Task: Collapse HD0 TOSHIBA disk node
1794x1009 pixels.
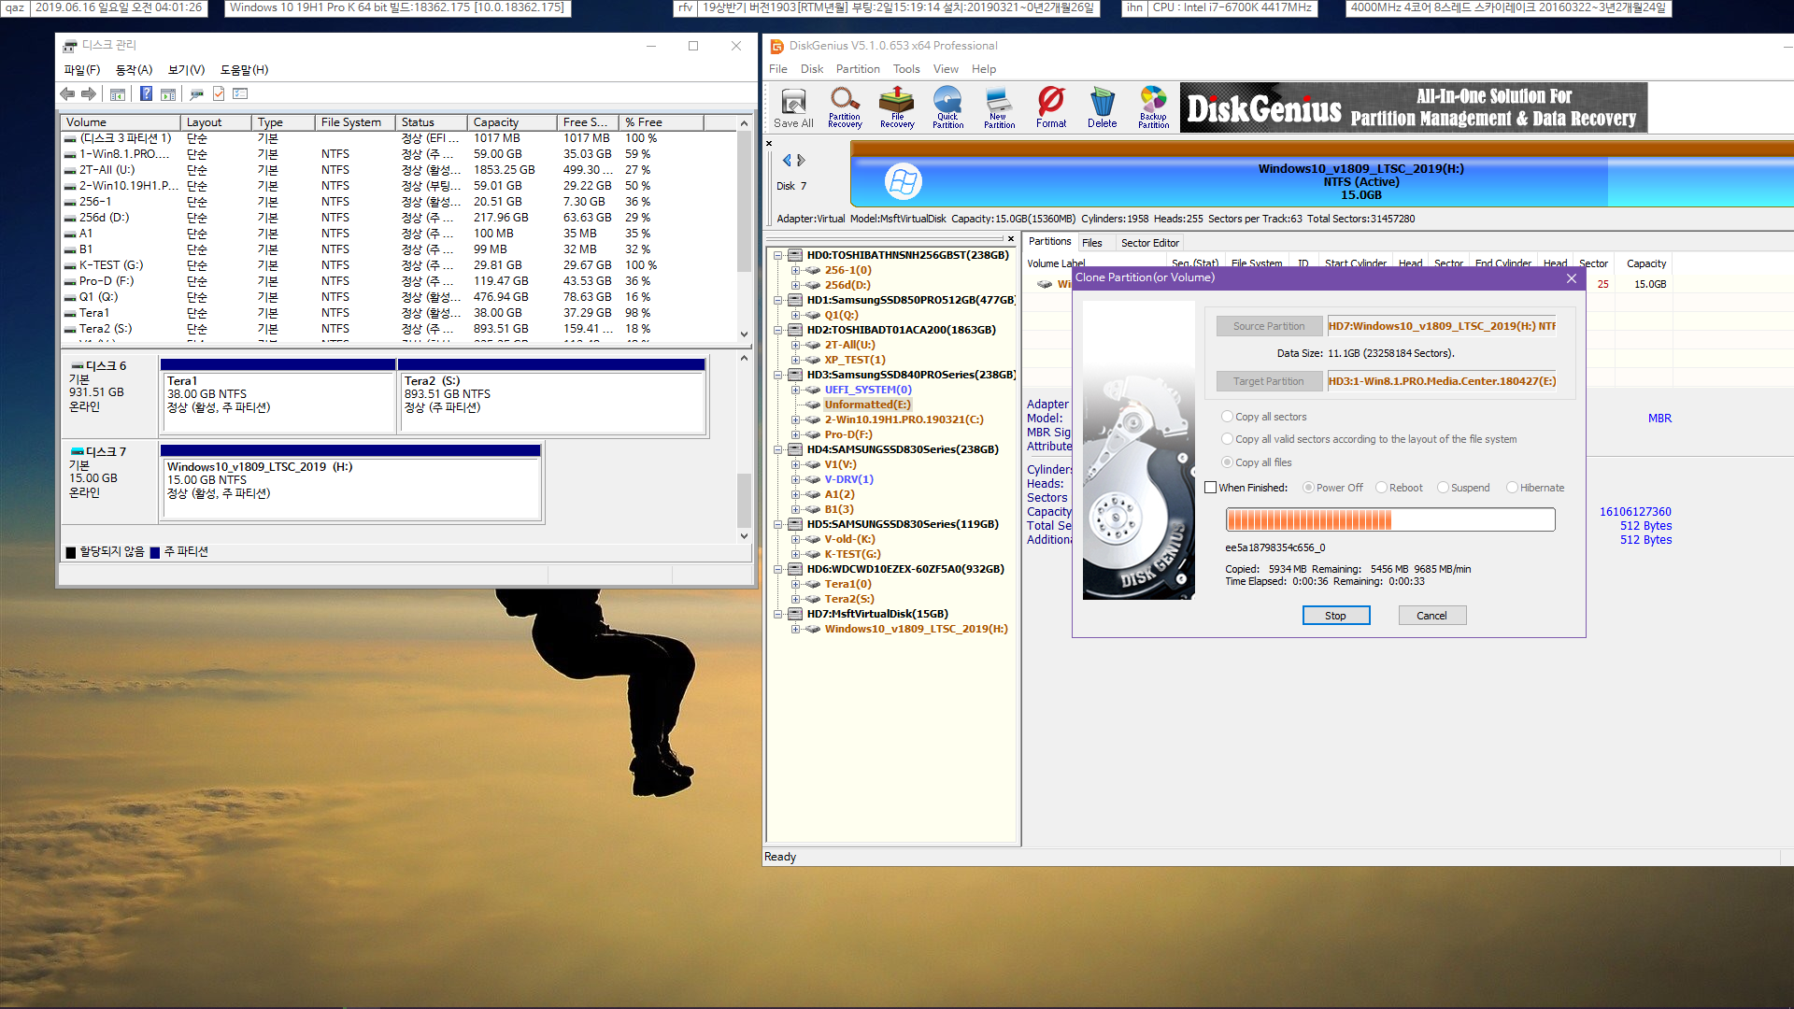Action: pos(777,255)
